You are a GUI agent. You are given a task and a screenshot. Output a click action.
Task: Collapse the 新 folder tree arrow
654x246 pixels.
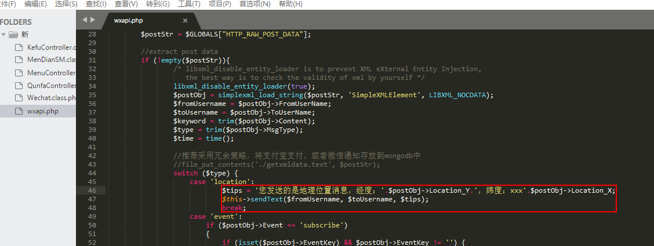[5, 35]
